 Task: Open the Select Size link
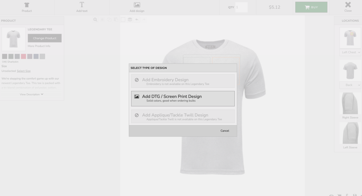point(24,71)
